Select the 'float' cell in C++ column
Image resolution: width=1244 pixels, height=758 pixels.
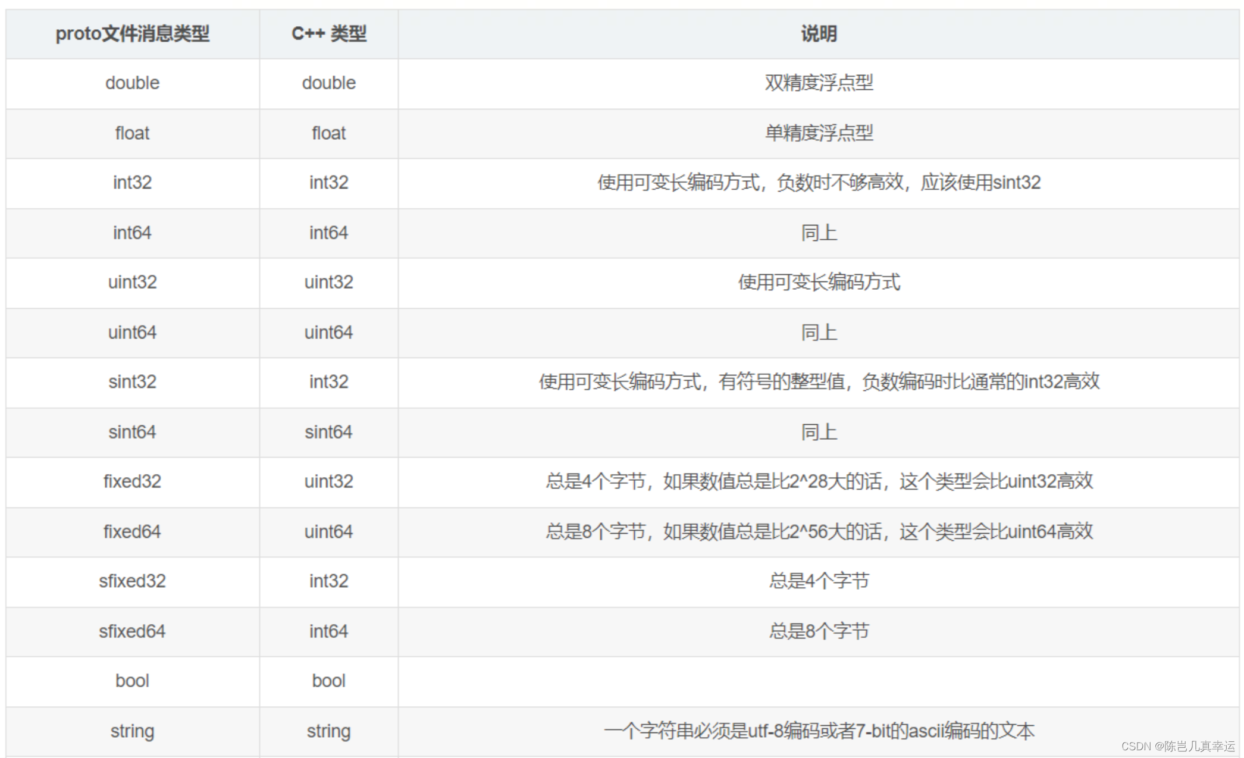click(328, 133)
